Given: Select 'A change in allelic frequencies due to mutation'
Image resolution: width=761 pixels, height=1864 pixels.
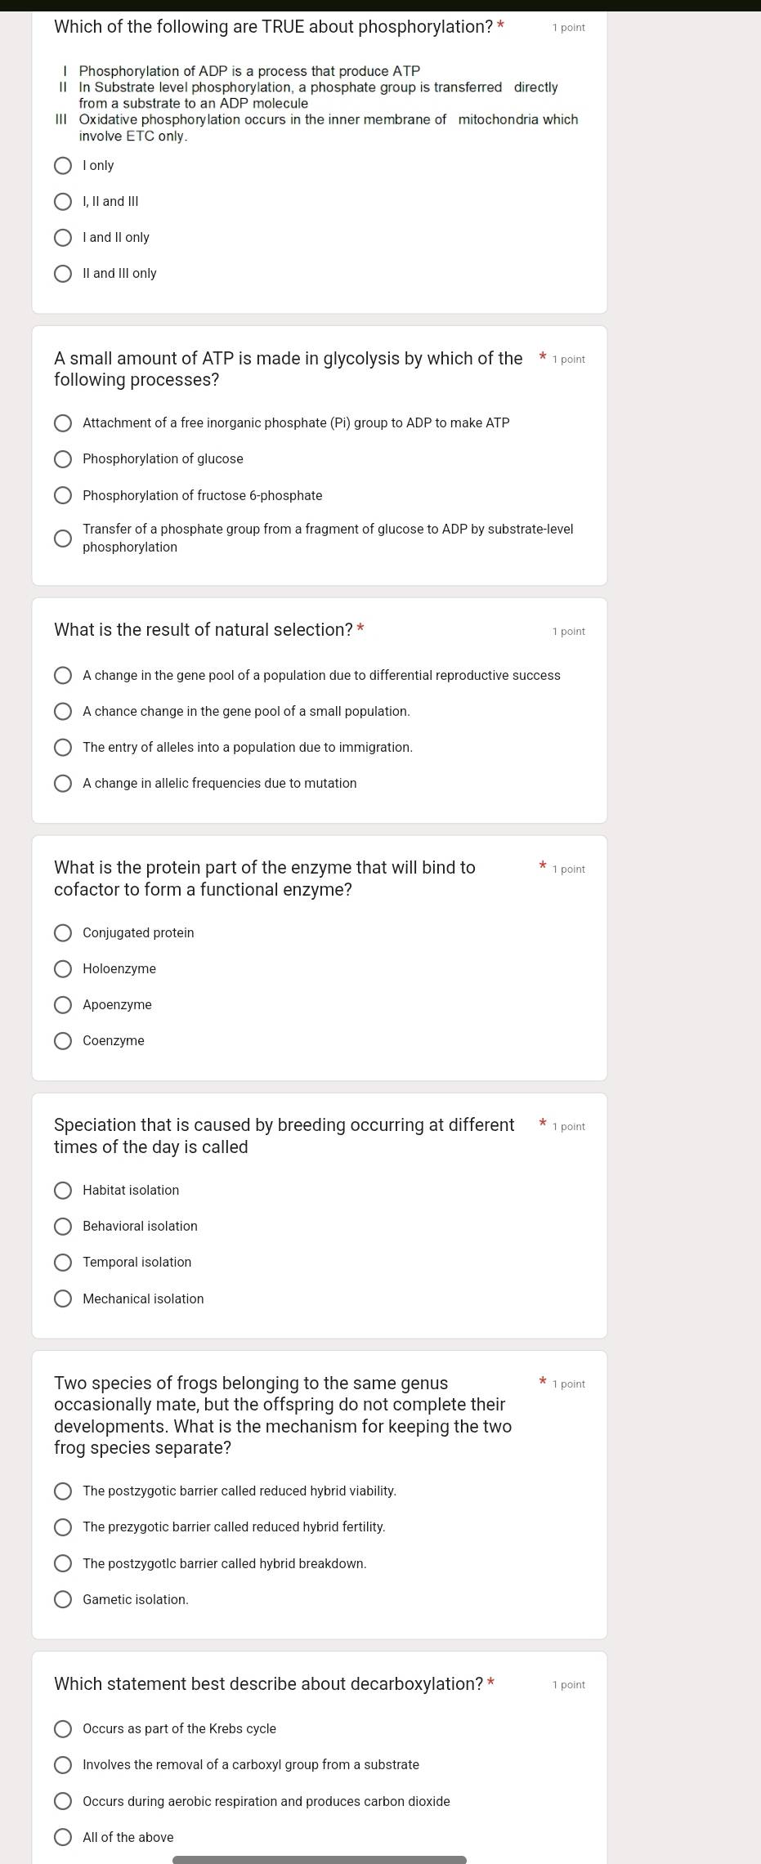Looking at the screenshot, I should tap(63, 784).
